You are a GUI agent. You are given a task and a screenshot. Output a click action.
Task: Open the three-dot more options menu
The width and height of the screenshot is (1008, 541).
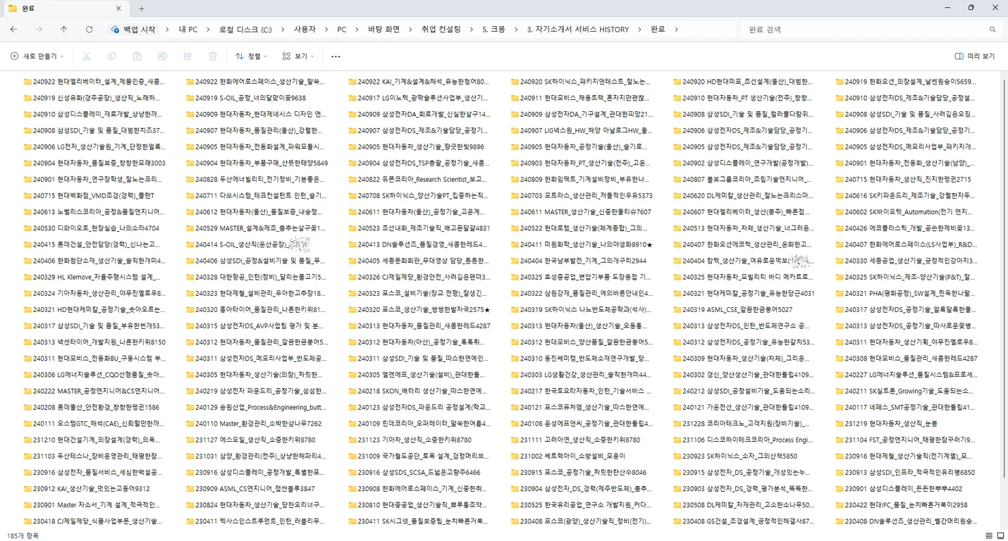coord(336,56)
